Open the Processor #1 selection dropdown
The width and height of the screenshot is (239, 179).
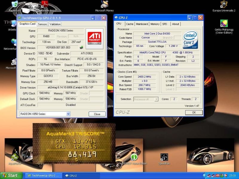[x=156, y=99]
